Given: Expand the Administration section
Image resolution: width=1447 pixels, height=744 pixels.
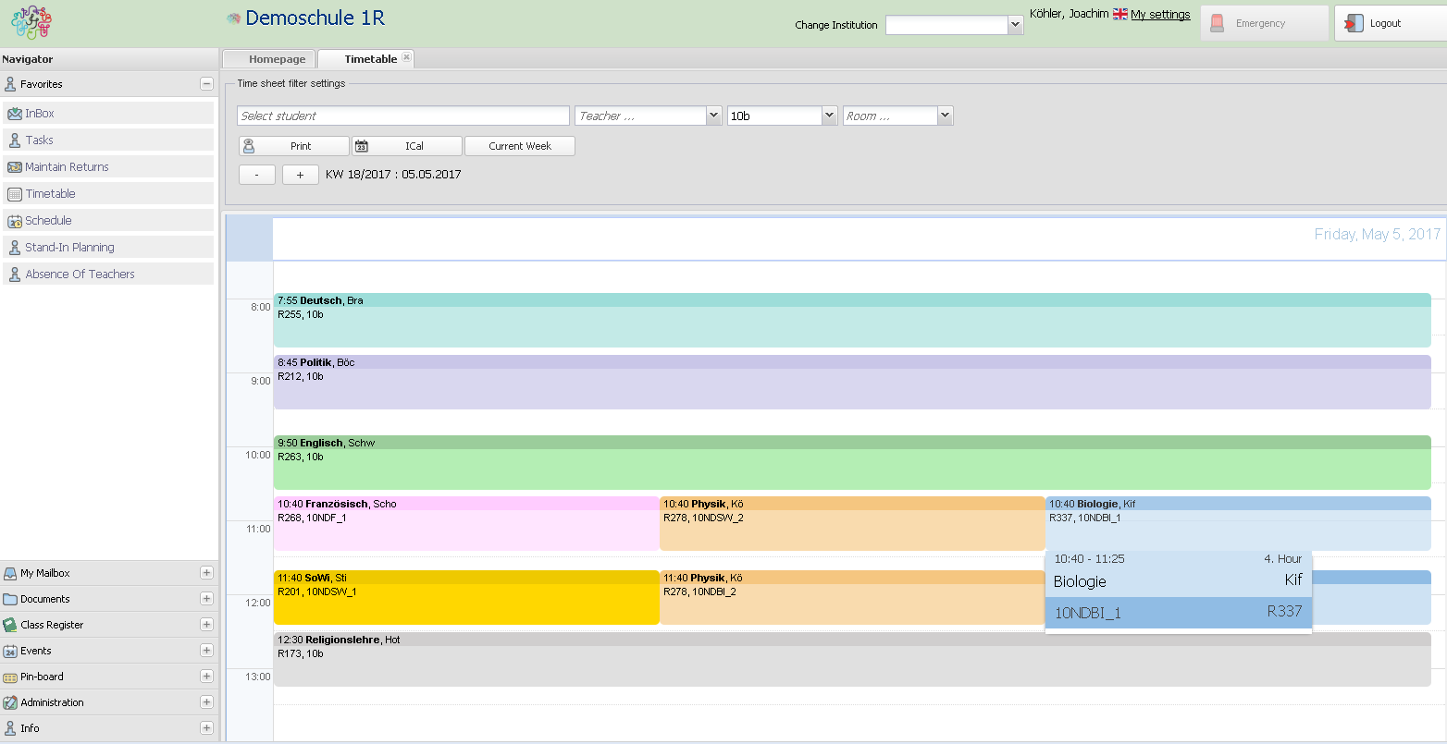Looking at the screenshot, I should (x=206, y=702).
